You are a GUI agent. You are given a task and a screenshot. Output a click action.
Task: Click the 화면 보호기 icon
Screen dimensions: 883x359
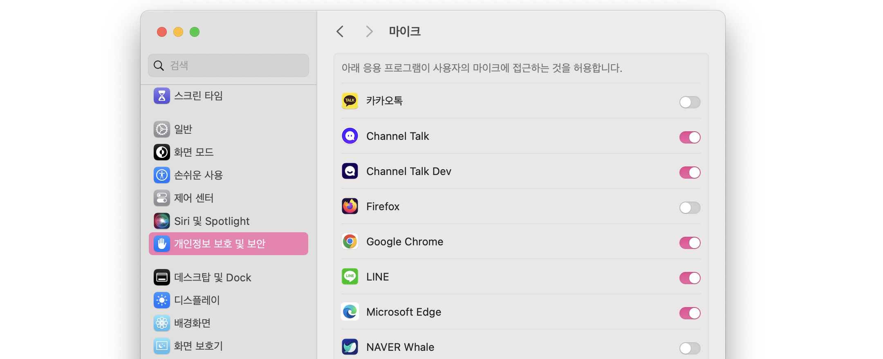tap(162, 346)
